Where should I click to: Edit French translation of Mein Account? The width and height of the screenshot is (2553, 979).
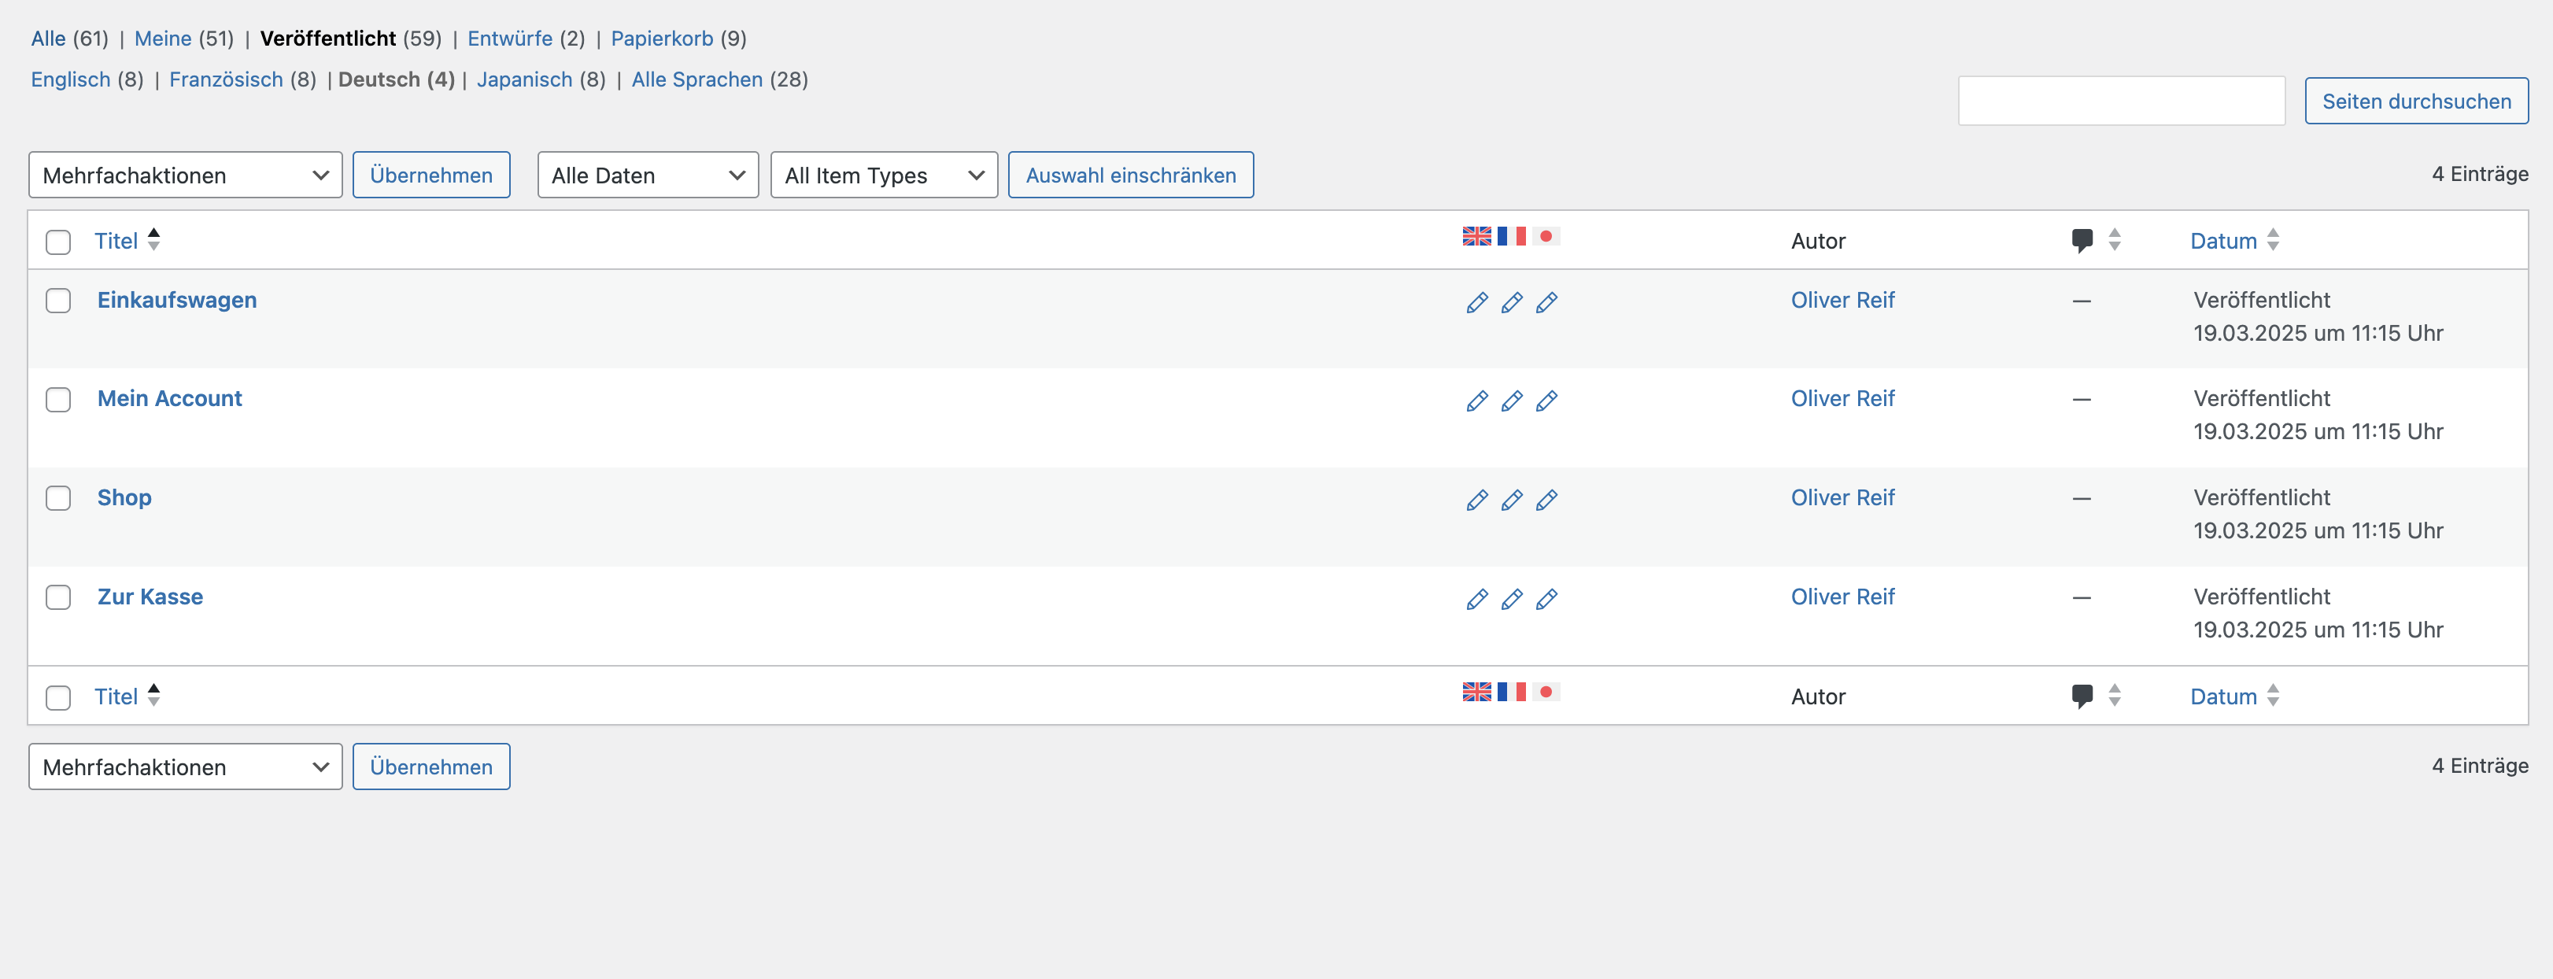pyautogui.click(x=1511, y=401)
